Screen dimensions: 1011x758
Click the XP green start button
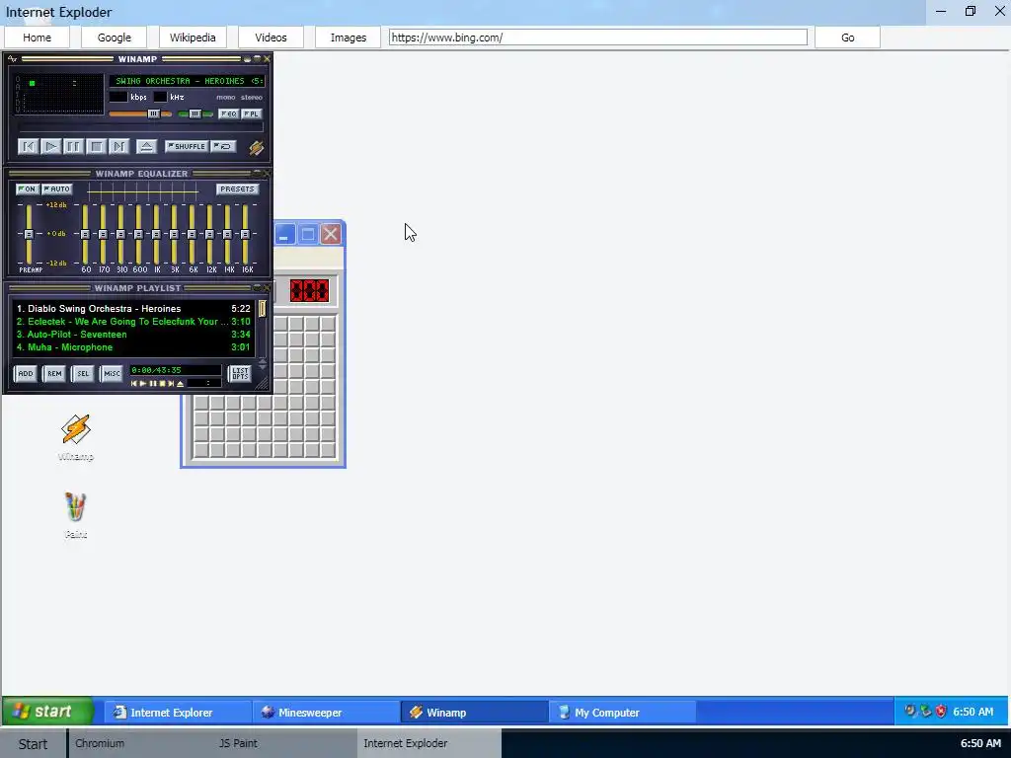[x=47, y=712]
